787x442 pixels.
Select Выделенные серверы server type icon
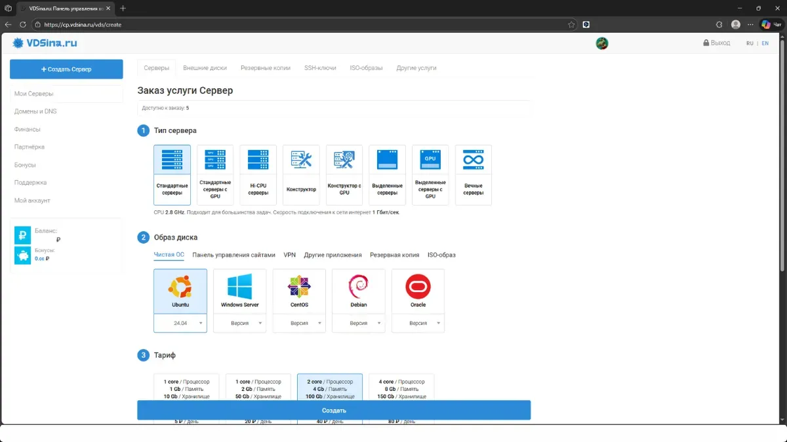click(x=387, y=160)
